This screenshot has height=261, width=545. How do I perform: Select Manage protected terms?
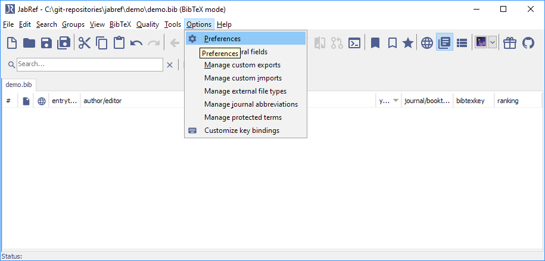(x=245, y=117)
